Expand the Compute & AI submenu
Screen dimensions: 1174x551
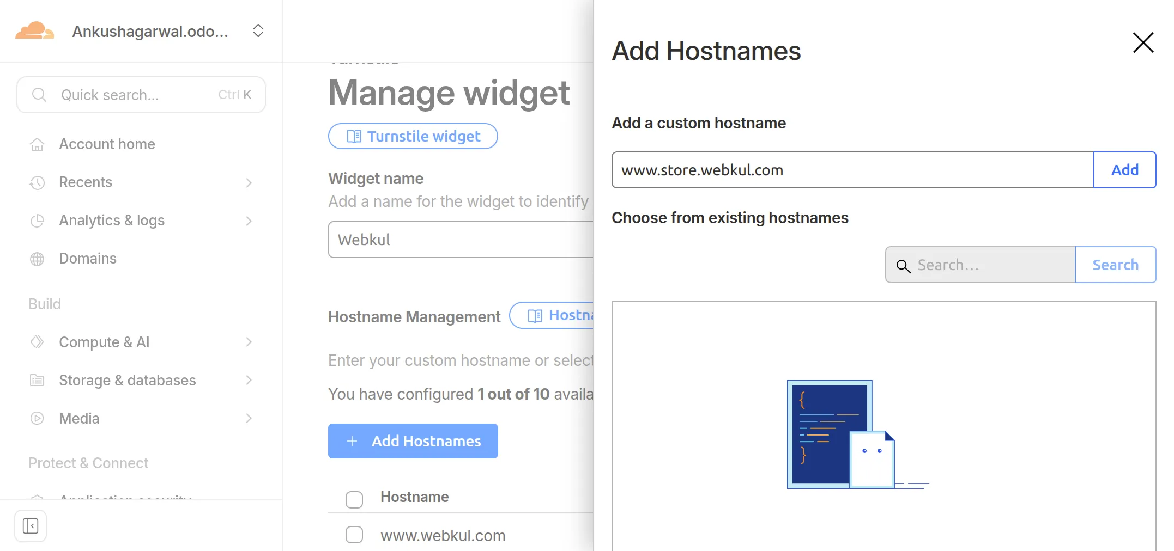point(249,342)
